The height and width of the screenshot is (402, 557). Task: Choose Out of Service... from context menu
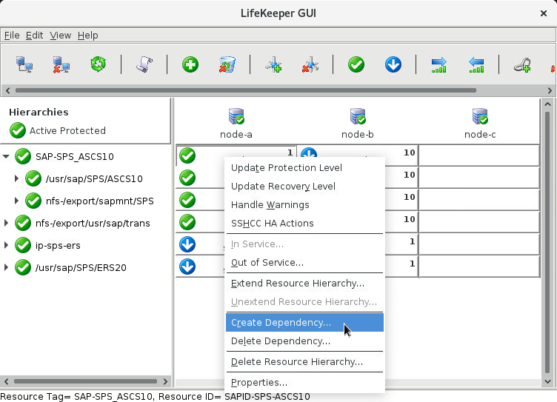pyautogui.click(x=304, y=262)
